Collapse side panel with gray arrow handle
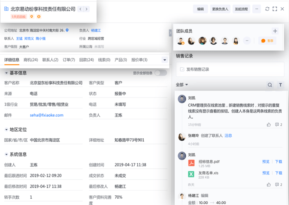The width and height of the screenshot is (289, 205). click(170, 33)
